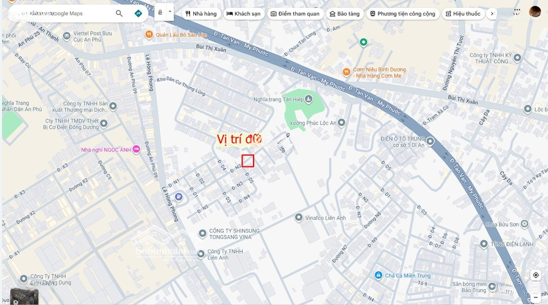Open the account profile avatar
This screenshot has width=548, height=305.
(x=535, y=12)
